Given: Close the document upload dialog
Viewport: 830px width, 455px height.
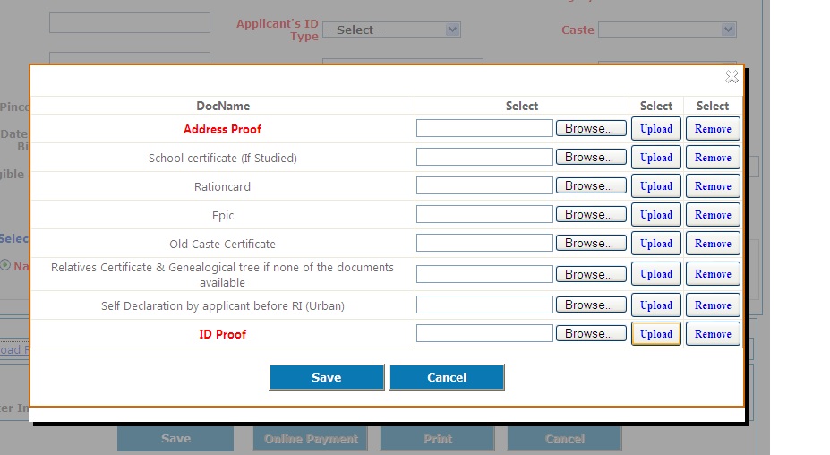Looking at the screenshot, I should point(732,77).
